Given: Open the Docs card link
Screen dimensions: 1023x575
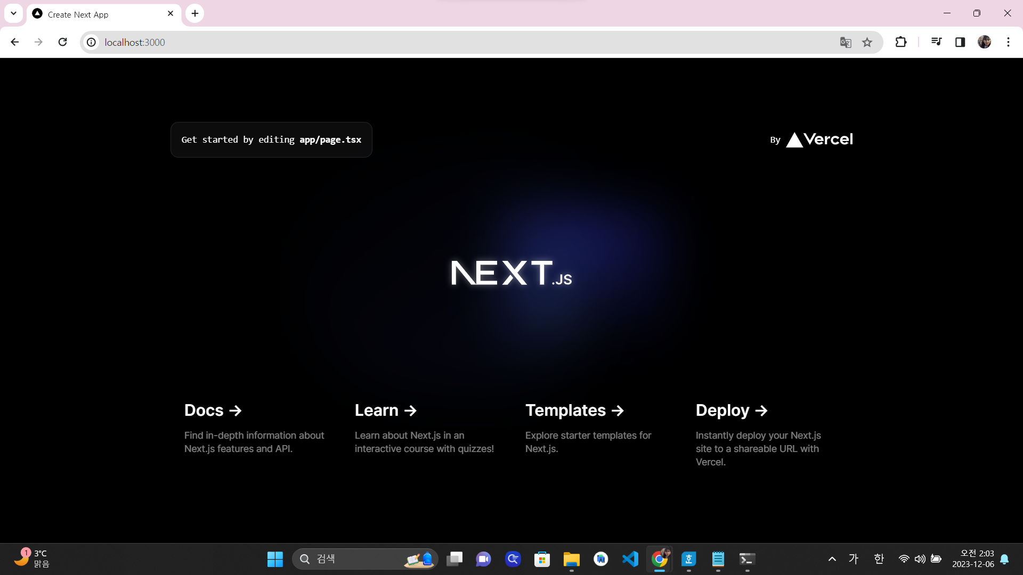Looking at the screenshot, I should coord(256,429).
